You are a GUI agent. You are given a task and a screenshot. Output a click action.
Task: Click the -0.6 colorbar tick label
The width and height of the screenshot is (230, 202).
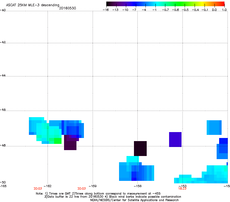tap(175, 10)
